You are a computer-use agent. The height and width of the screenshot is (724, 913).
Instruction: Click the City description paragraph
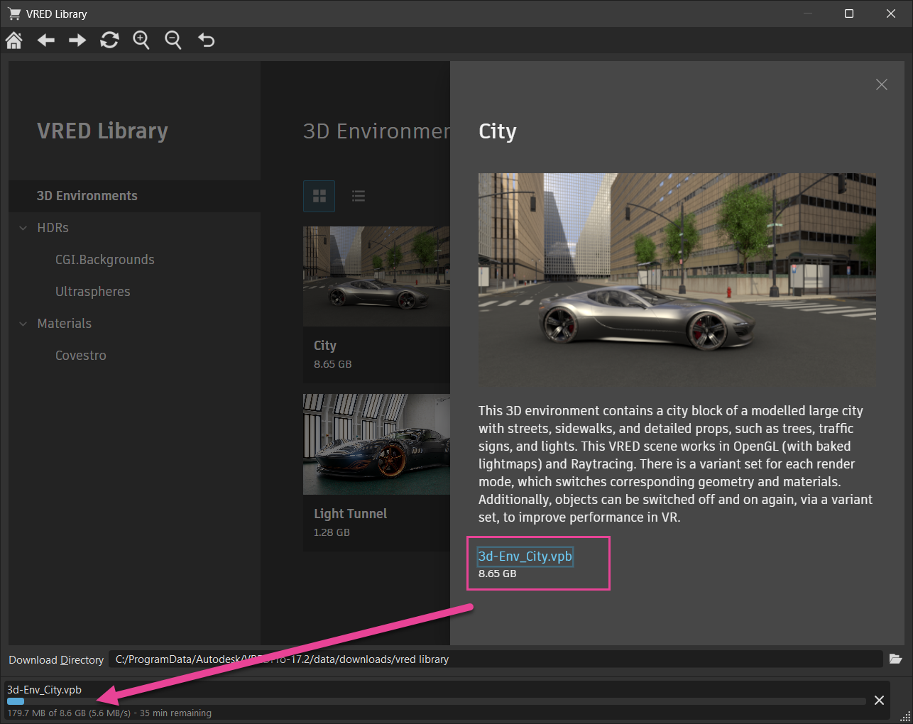pos(676,464)
